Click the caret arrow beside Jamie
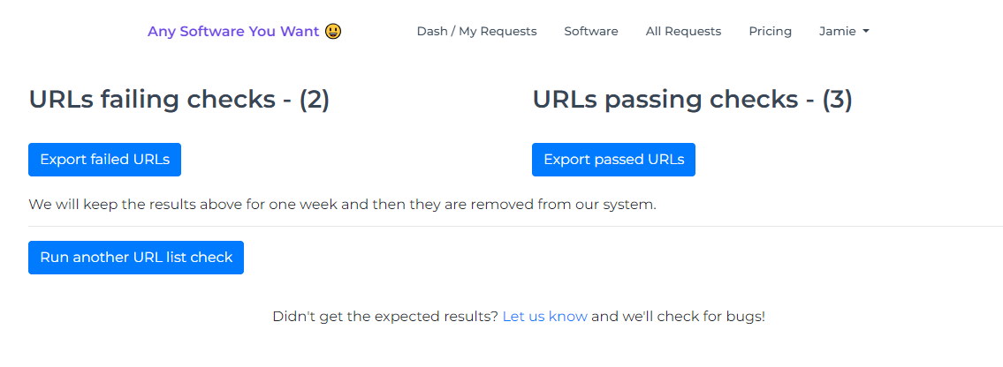 tap(866, 31)
